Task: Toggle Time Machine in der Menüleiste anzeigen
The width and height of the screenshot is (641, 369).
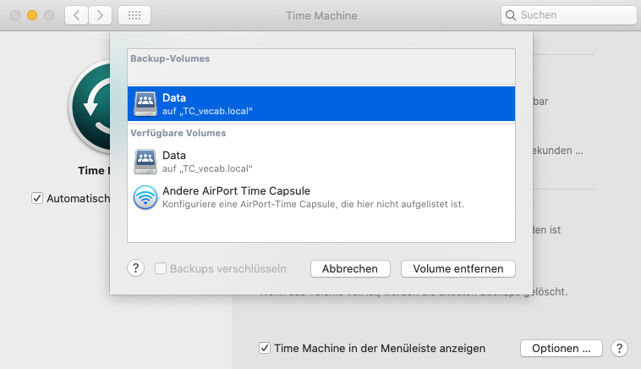Action: pyautogui.click(x=265, y=348)
